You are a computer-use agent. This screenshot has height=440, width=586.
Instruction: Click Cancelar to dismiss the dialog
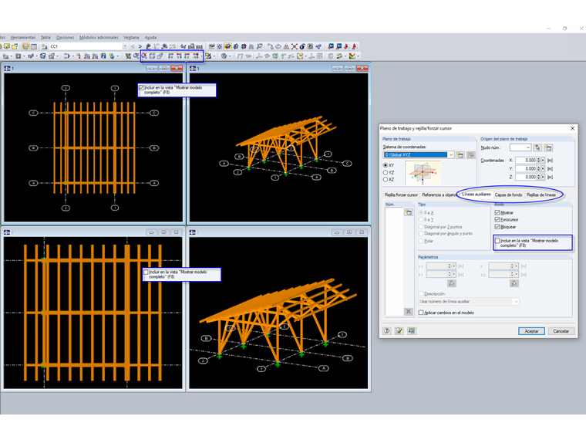coord(561,331)
